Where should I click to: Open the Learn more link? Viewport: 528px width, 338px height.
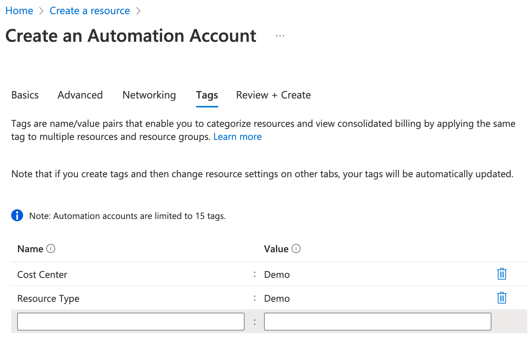[x=237, y=137]
